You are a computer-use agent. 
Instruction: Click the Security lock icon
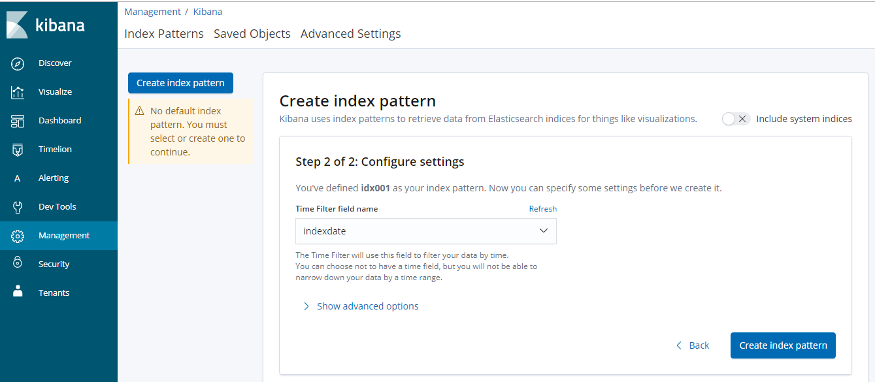[18, 264]
